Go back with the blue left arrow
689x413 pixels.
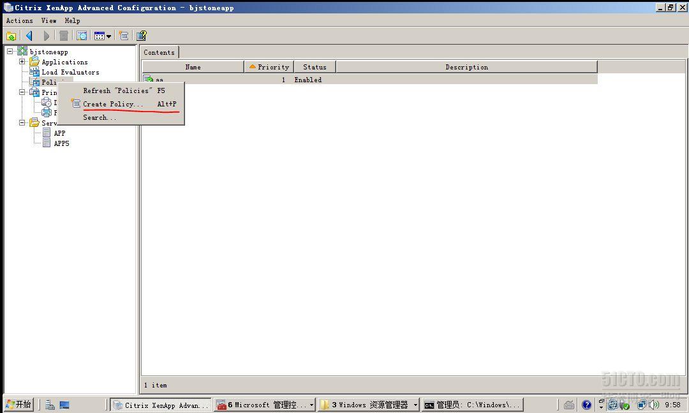[29, 36]
